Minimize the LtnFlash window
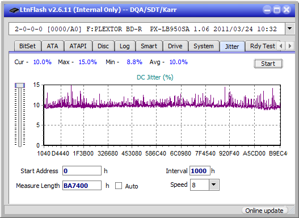 267,10
